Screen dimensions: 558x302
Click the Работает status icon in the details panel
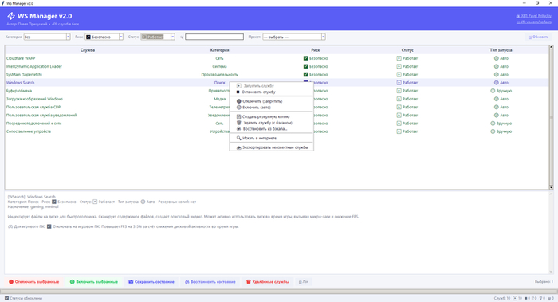point(95,202)
